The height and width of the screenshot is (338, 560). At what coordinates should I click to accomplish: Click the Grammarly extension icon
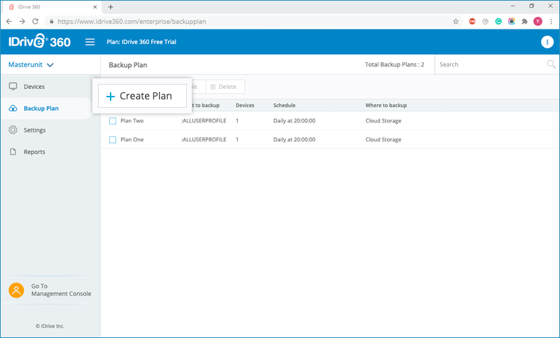tap(498, 22)
